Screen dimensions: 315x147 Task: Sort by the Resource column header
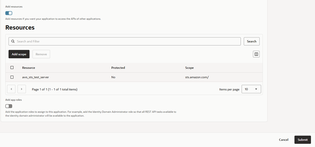pyautogui.click(x=28, y=68)
